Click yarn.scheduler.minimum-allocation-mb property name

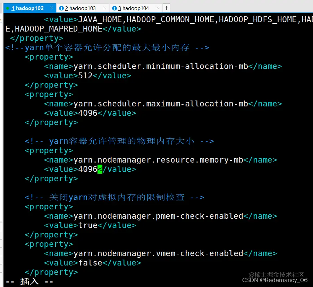161,67
